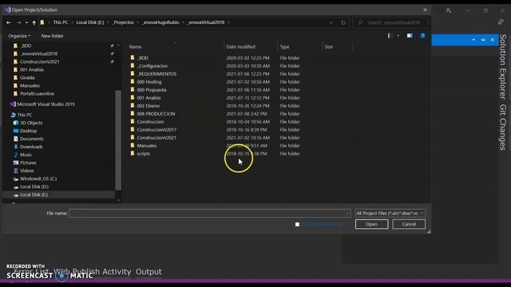This screenshot has height=287, width=511.
Task: Select This PC in the navigation pane
Action: coord(25,115)
